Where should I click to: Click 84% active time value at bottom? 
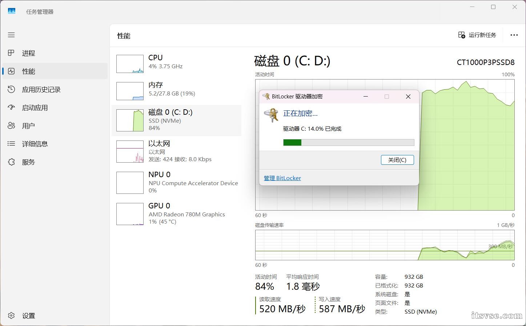265,286
